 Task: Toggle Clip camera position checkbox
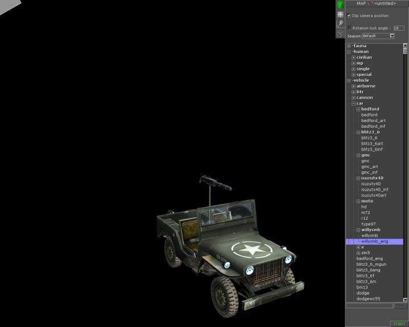[349, 16]
